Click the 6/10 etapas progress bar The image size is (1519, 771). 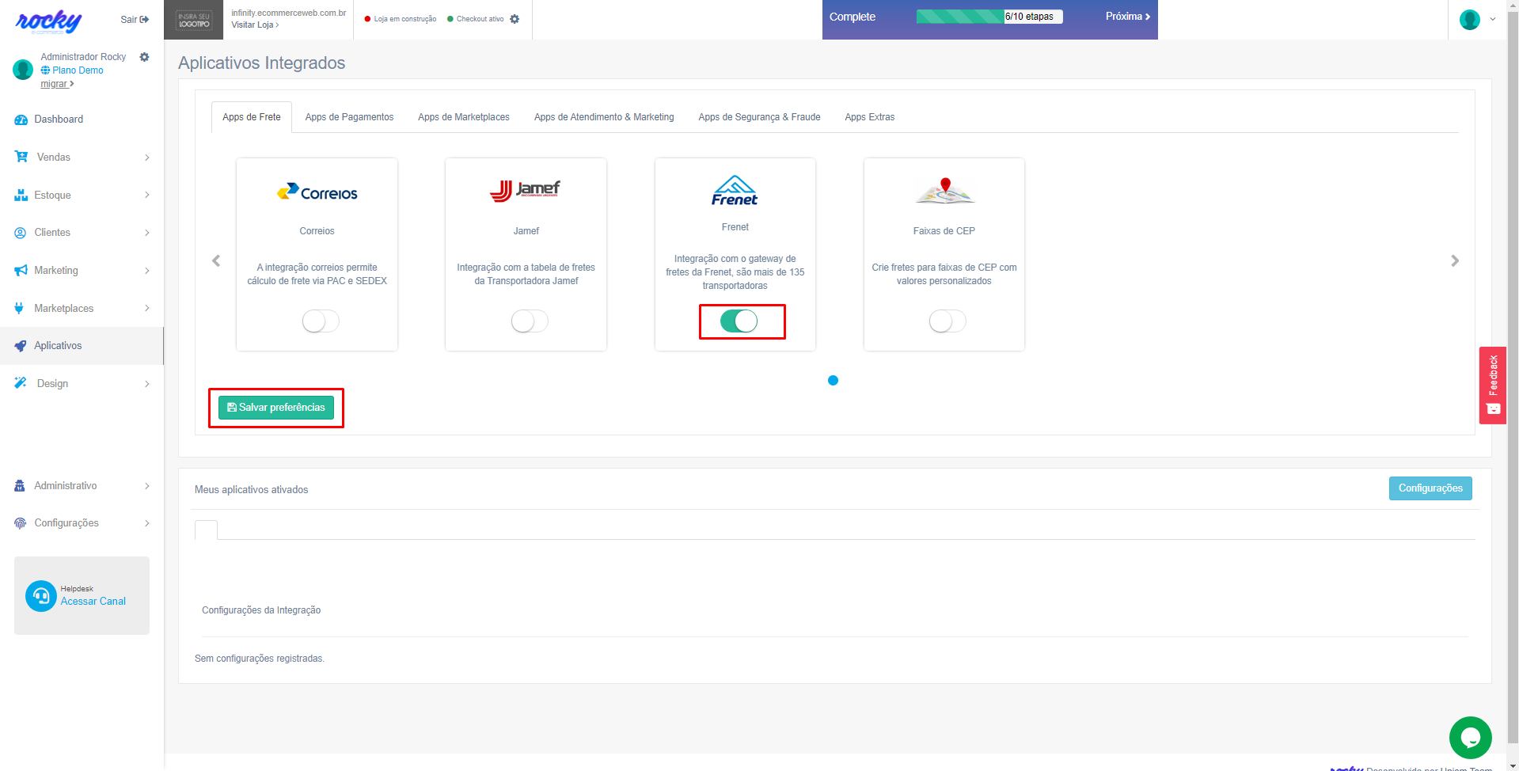point(989,17)
